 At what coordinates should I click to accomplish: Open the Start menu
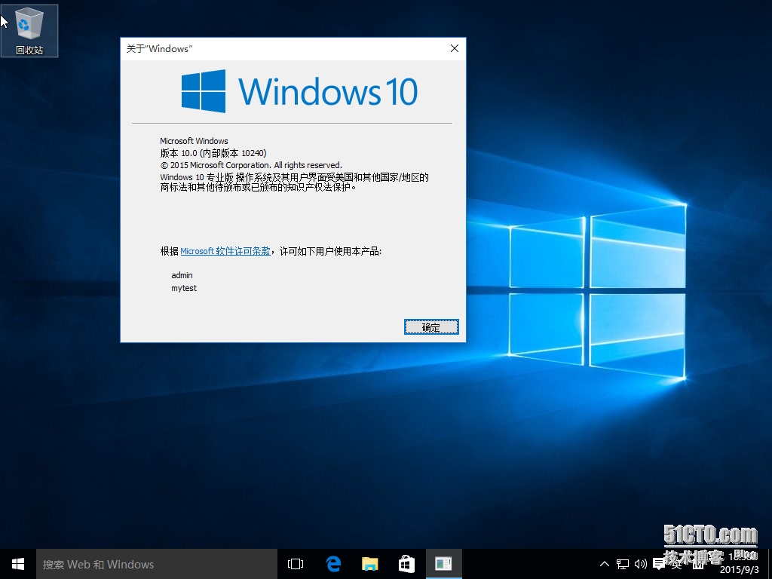coord(18,564)
